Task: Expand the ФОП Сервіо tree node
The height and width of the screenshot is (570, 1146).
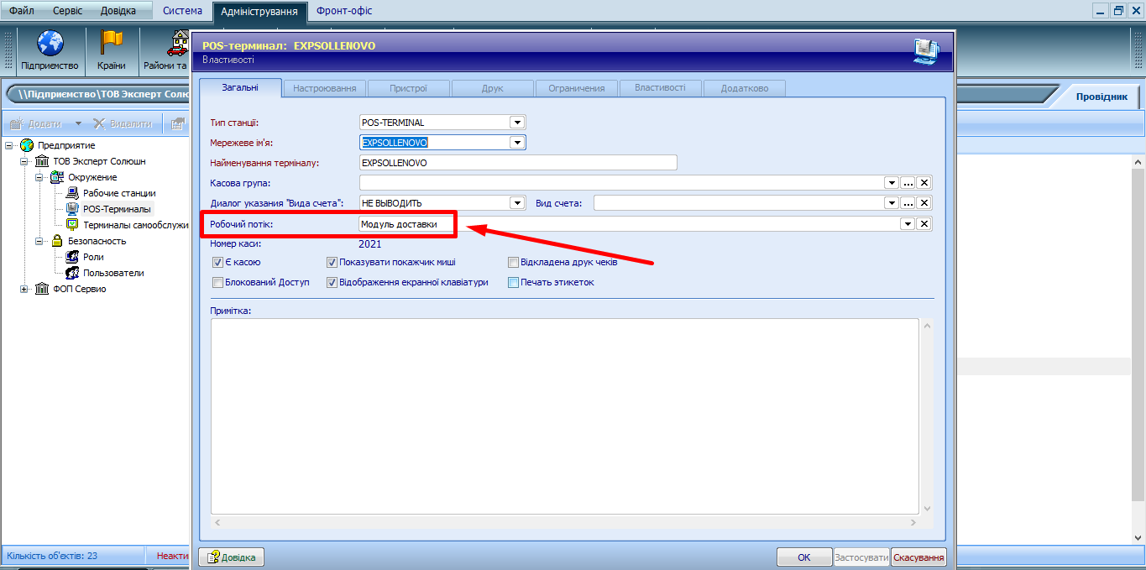Action: coord(24,289)
